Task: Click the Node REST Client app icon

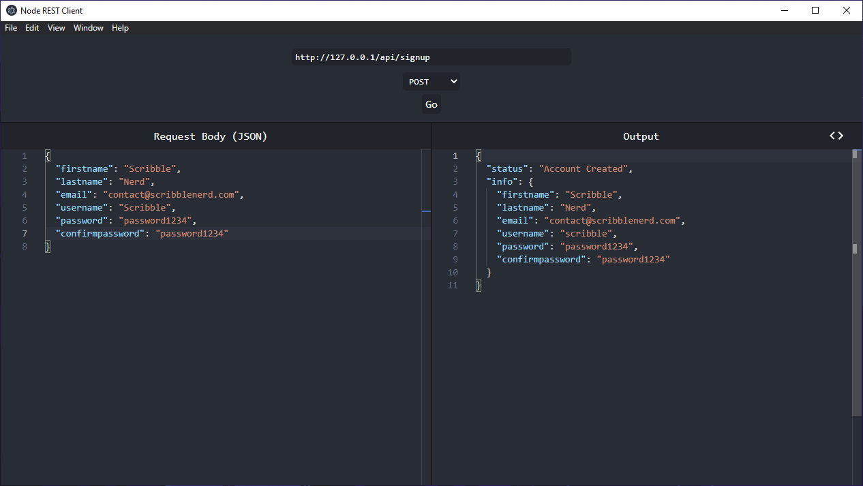Action: (x=11, y=10)
